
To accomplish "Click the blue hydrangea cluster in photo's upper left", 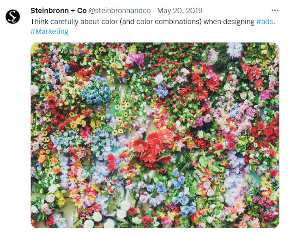I will [96, 90].
